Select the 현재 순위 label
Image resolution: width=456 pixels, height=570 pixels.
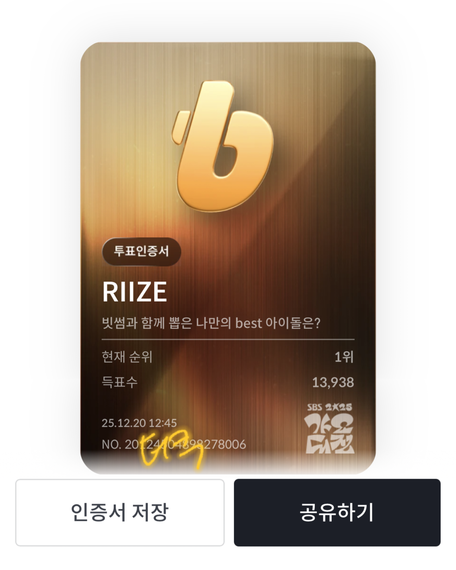pyautogui.click(x=127, y=357)
